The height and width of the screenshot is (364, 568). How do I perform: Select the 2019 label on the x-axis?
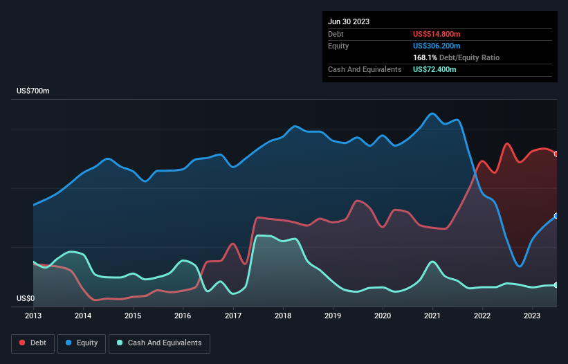click(333, 316)
